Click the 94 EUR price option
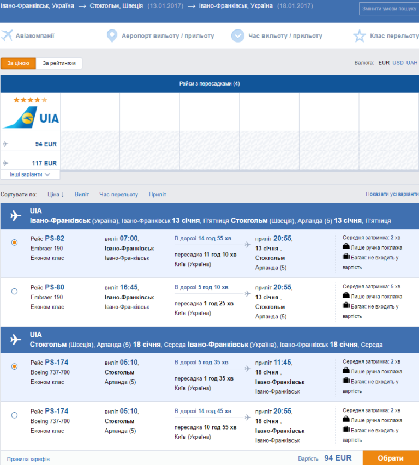 point(46,144)
